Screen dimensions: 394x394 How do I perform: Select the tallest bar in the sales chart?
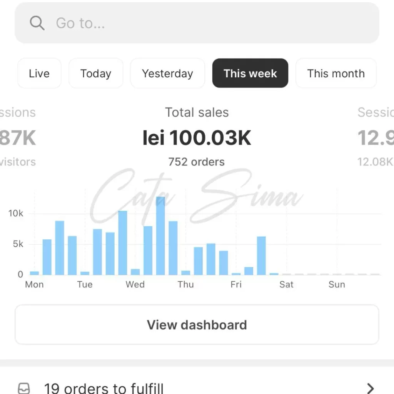click(x=160, y=236)
